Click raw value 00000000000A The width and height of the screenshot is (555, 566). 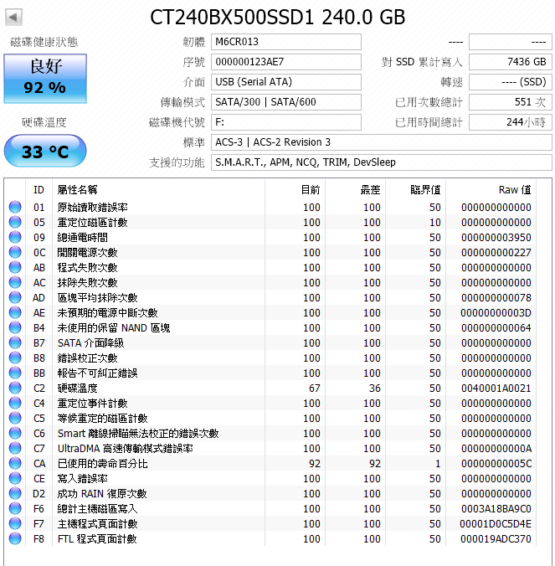pyautogui.click(x=496, y=449)
